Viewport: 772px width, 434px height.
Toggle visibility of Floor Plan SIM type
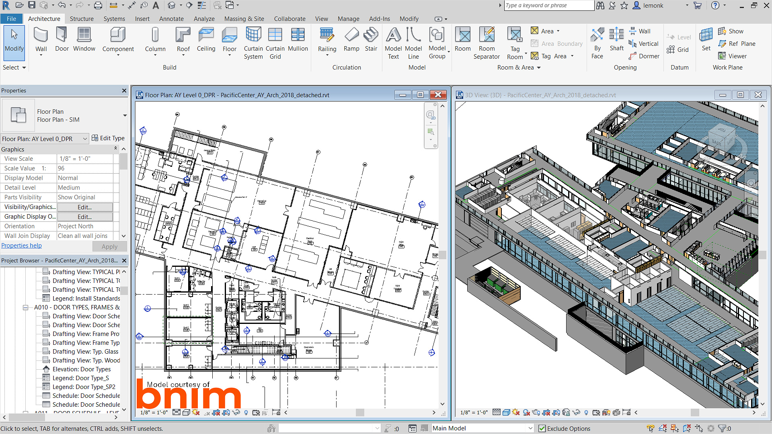(125, 115)
